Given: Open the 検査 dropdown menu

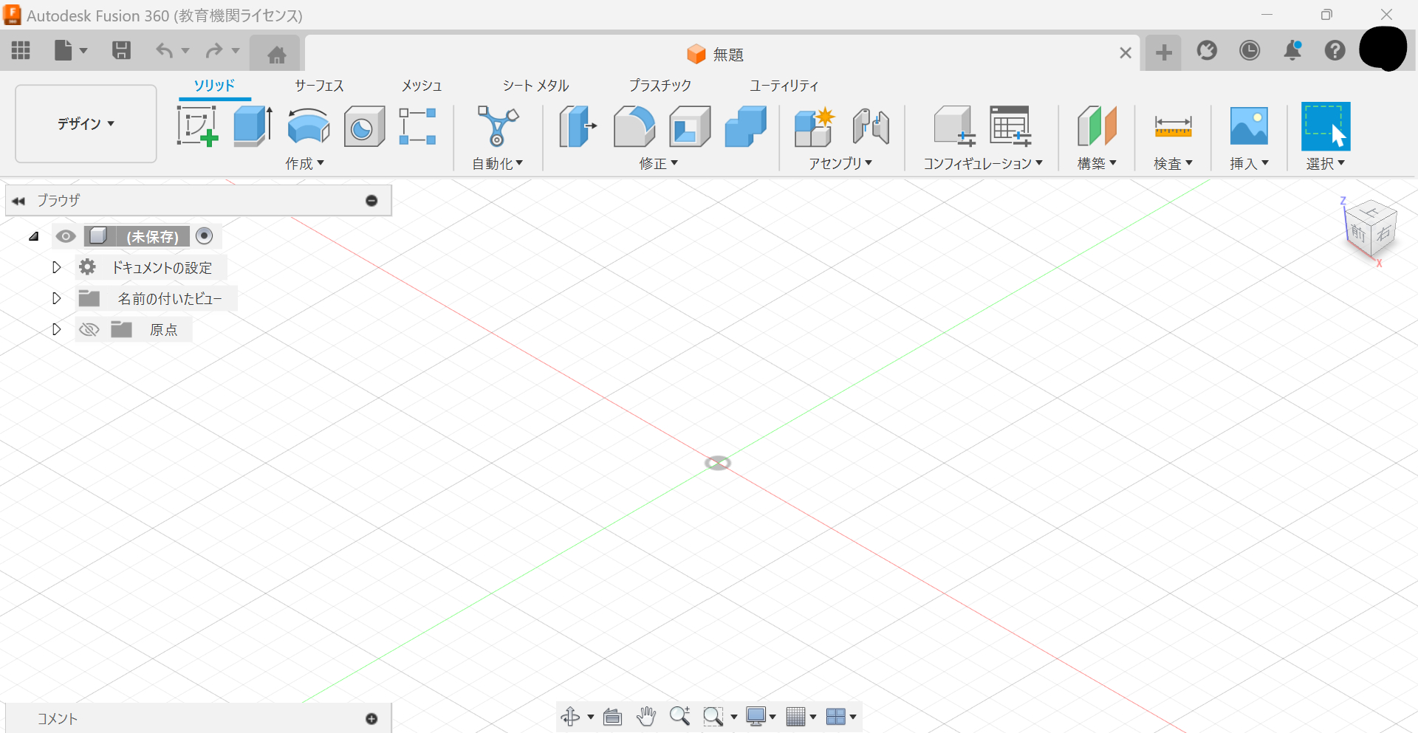Looking at the screenshot, I should coord(1174,163).
